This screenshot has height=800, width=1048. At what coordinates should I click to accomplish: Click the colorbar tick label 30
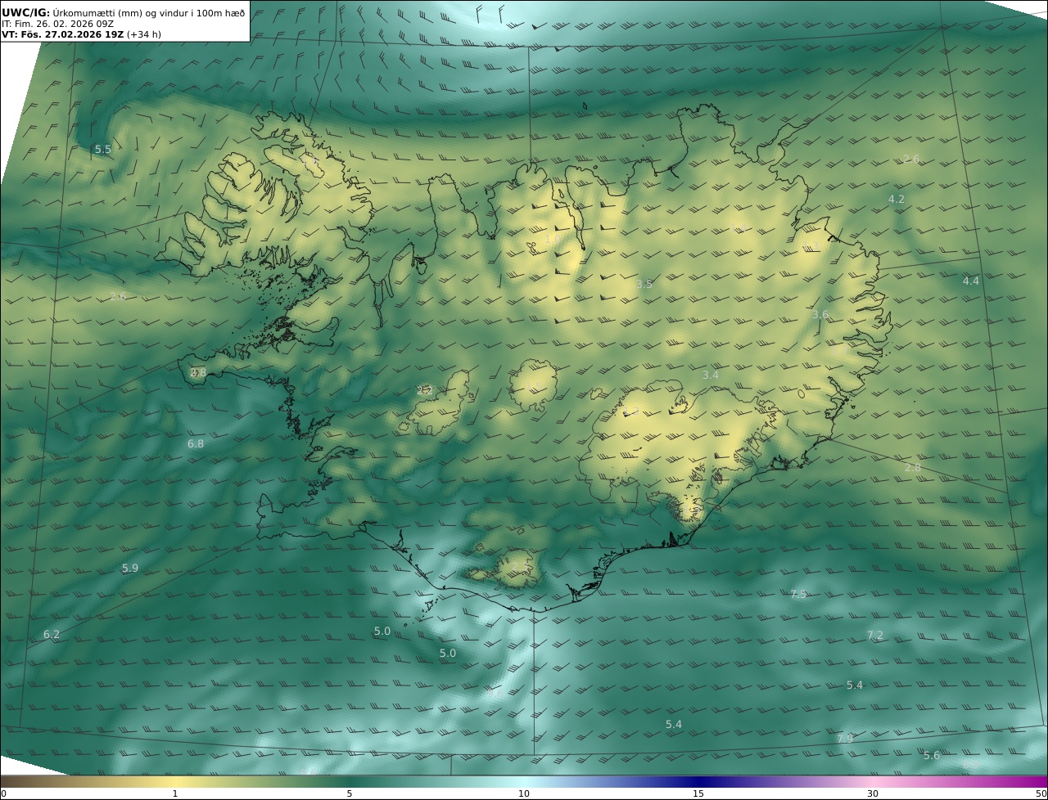point(873,793)
